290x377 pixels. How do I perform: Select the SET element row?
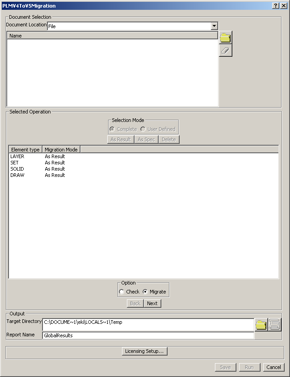[x=15, y=163]
